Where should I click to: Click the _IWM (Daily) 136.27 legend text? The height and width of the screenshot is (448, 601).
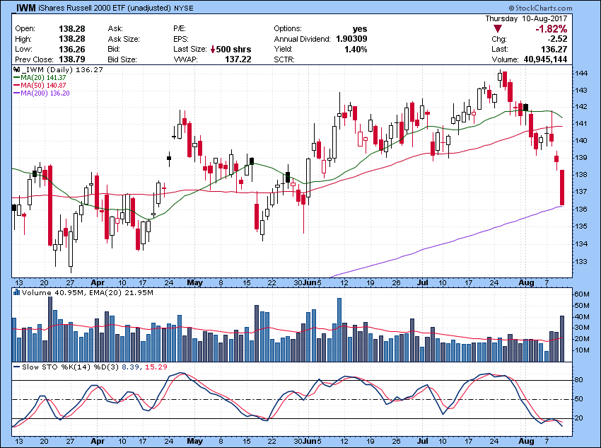click(62, 70)
